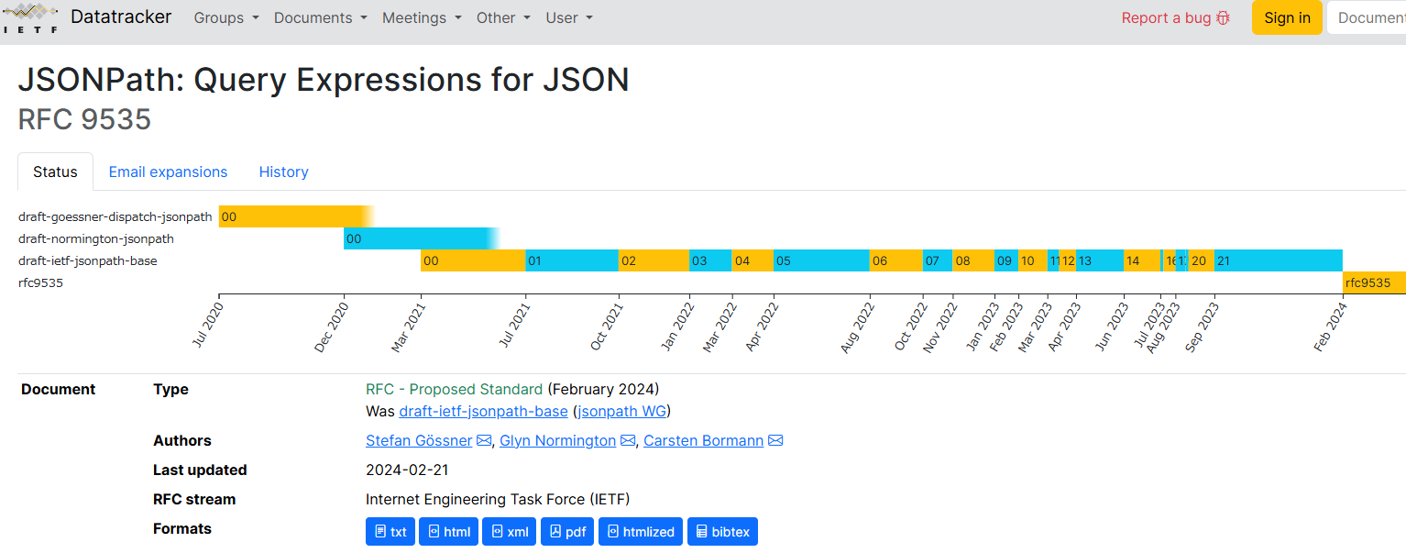
Task: Click the Last updated date 2024-02-21
Action: (x=407, y=470)
